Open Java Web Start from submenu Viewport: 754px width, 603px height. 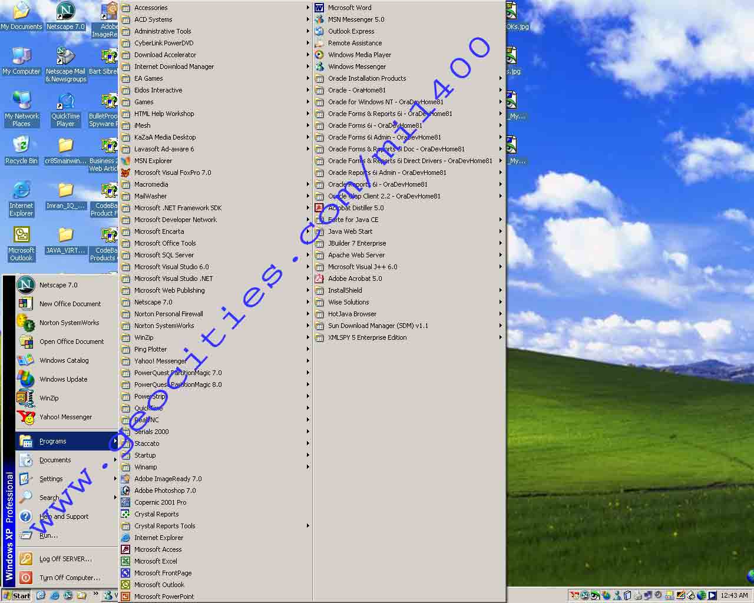(x=409, y=231)
